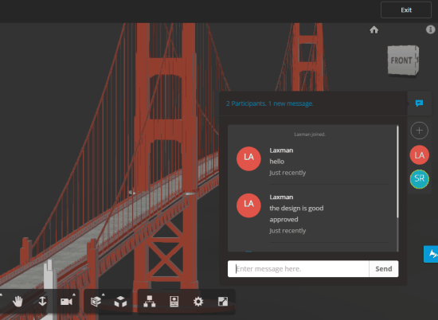
Task: Select the Pan hand tool
Action: click(18, 302)
